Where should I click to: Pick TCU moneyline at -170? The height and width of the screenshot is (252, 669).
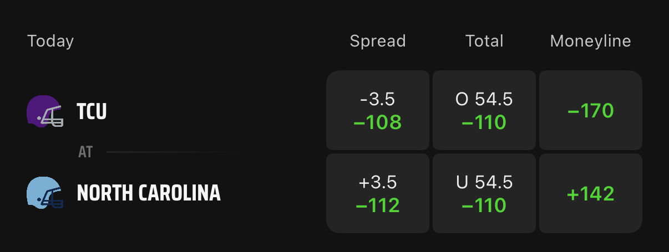(x=591, y=110)
